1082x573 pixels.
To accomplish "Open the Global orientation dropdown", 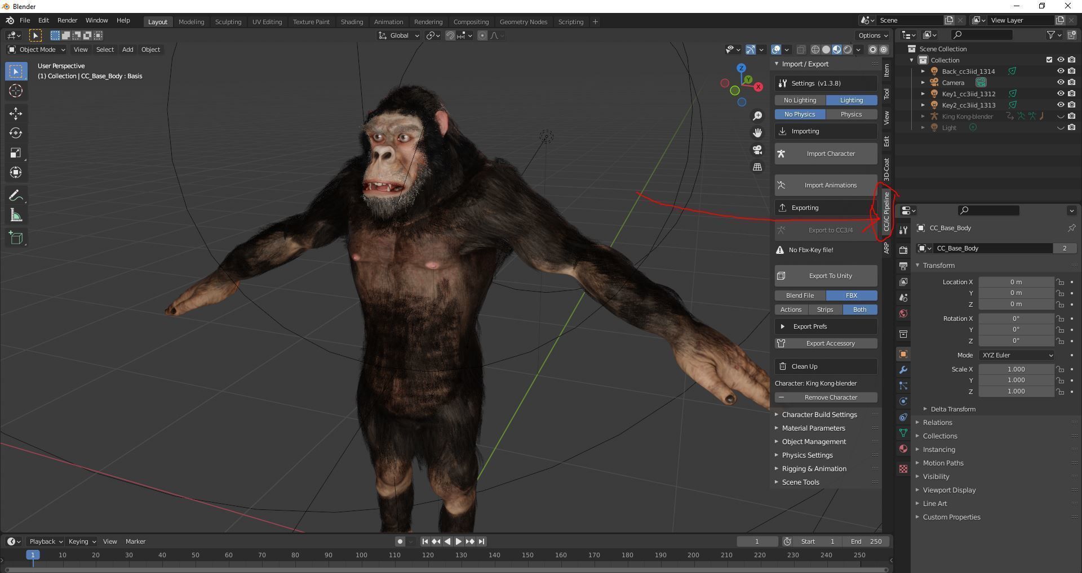I will click(399, 35).
